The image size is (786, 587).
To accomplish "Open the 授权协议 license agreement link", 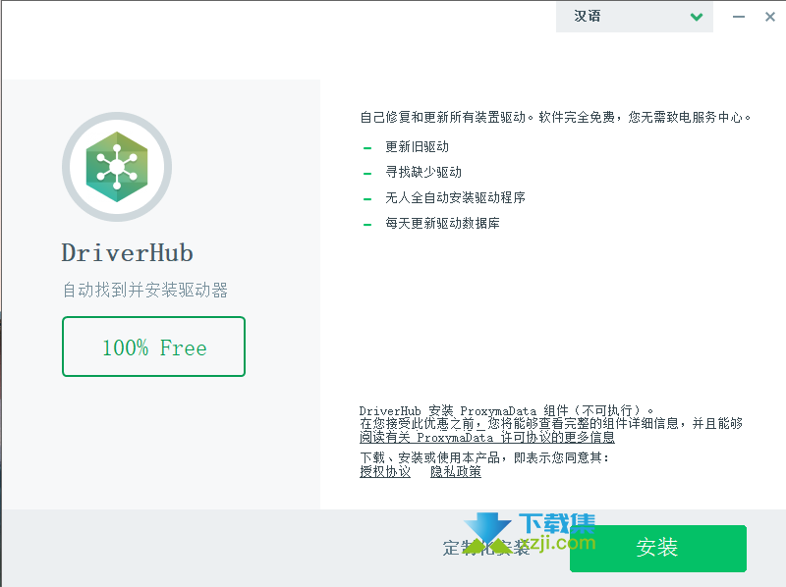I will coord(385,472).
